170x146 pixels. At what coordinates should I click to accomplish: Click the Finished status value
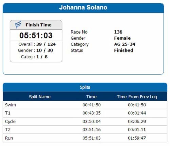(x=123, y=50)
